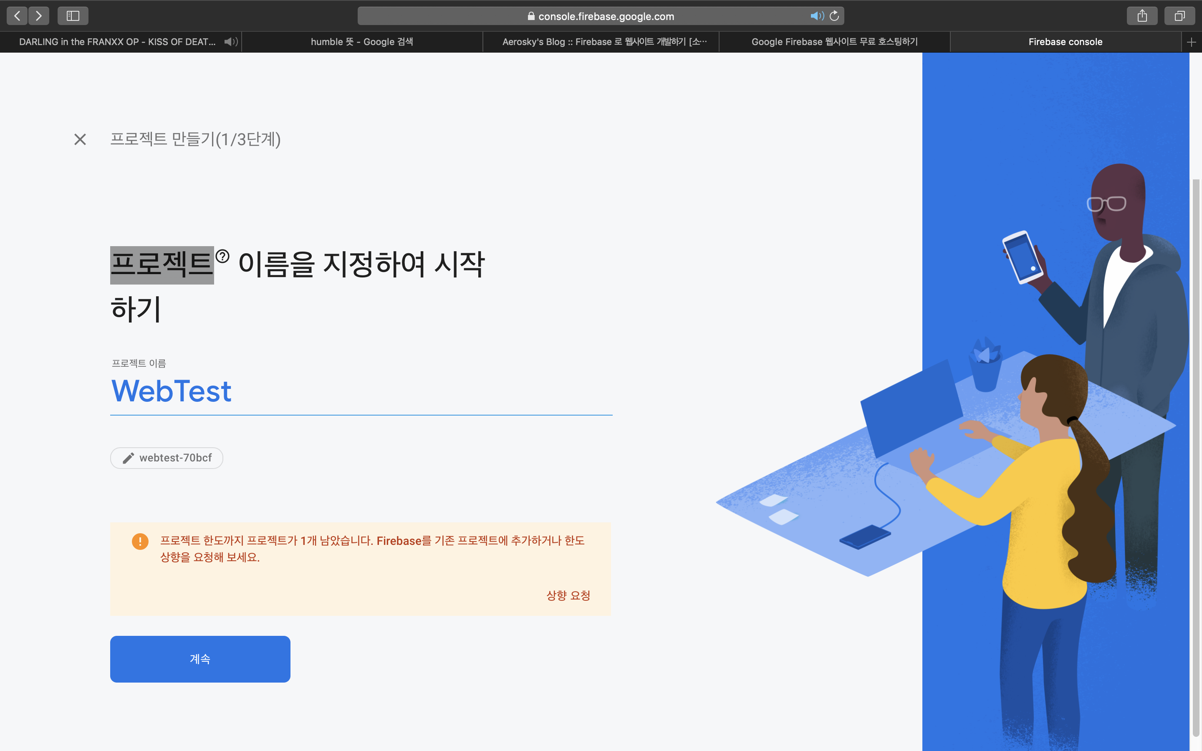Click the 상향 요청 link
The image size is (1202, 751).
568,595
